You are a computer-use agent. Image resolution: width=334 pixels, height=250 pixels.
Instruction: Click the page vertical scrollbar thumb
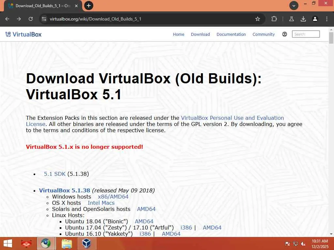[x=331, y=38]
